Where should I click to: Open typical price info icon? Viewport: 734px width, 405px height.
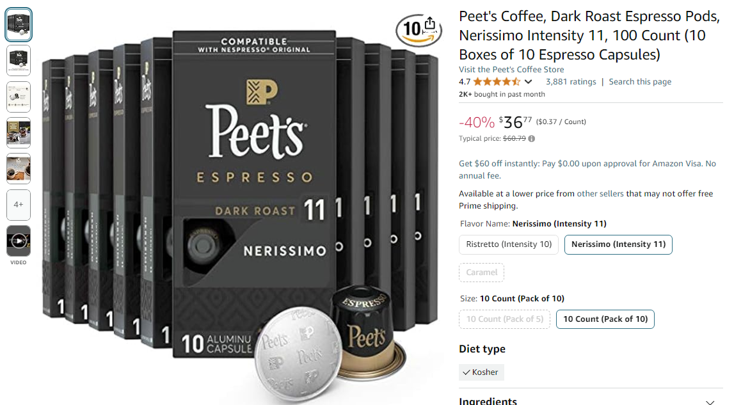[531, 139]
